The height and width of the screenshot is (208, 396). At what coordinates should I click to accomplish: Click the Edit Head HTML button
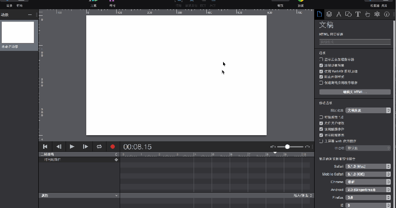355,92
